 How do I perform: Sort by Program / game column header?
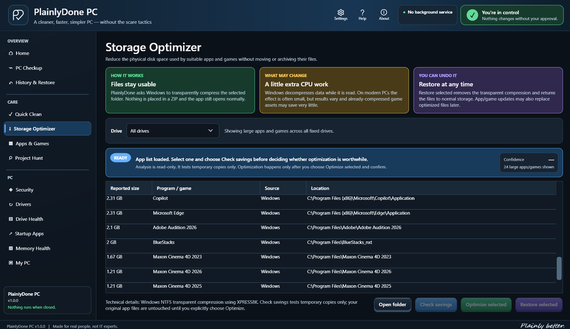click(206, 188)
